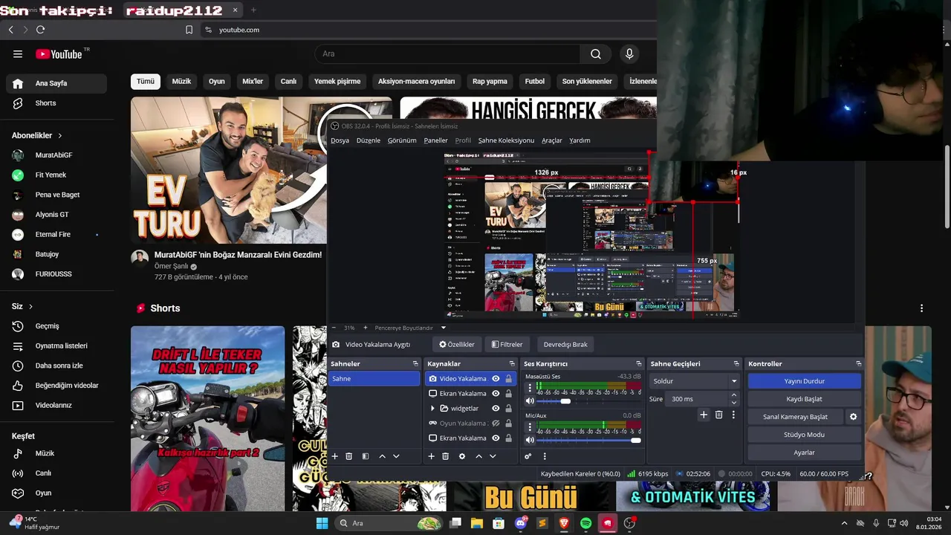Viewport: 951px width, 535px height.
Task: Open the OBS Düzenle menu
Action: [369, 140]
